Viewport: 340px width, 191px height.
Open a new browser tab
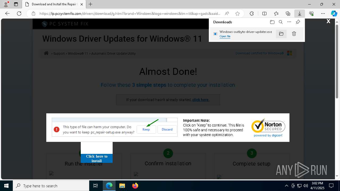point(91,4)
